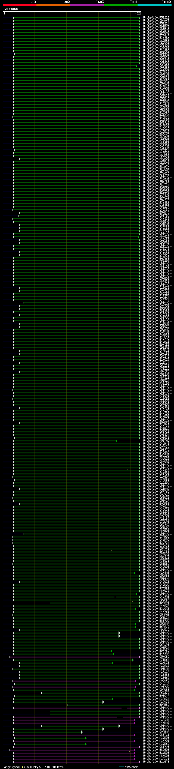Screen dimensions: 174x769
Task: Open hit UniRef100_P62279
Action: point(156,693)
